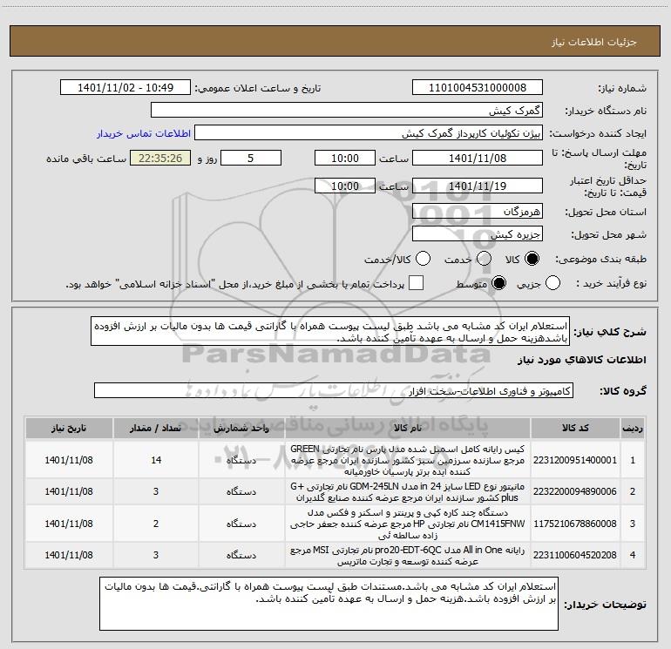Click product code 1175210678860008 cell

[x=575, y=524]
